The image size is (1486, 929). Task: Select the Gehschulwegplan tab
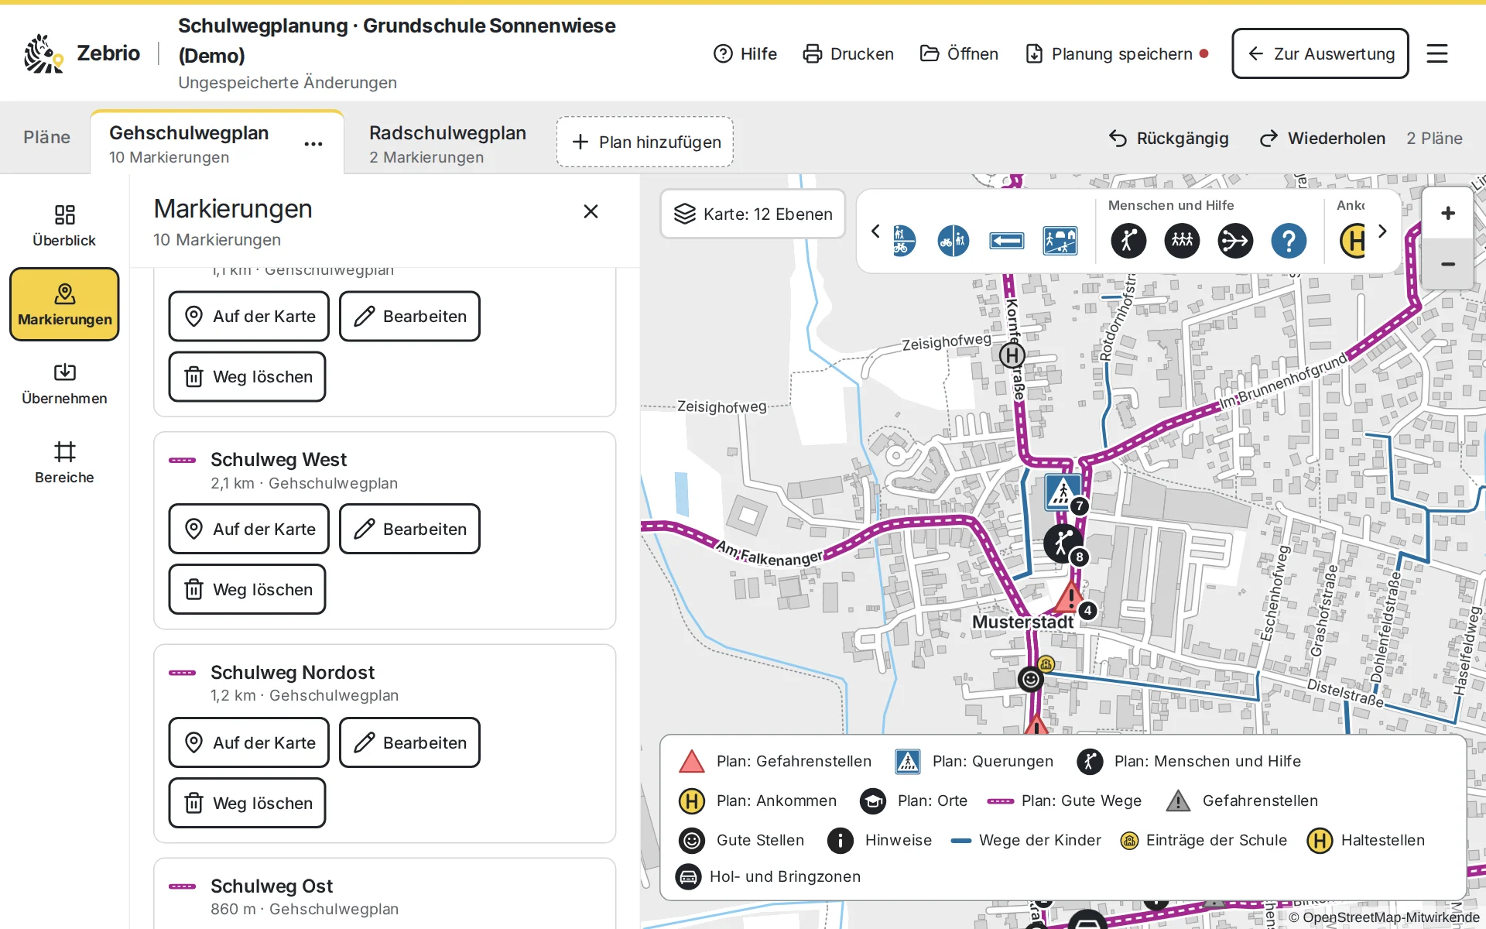(190, 144)
